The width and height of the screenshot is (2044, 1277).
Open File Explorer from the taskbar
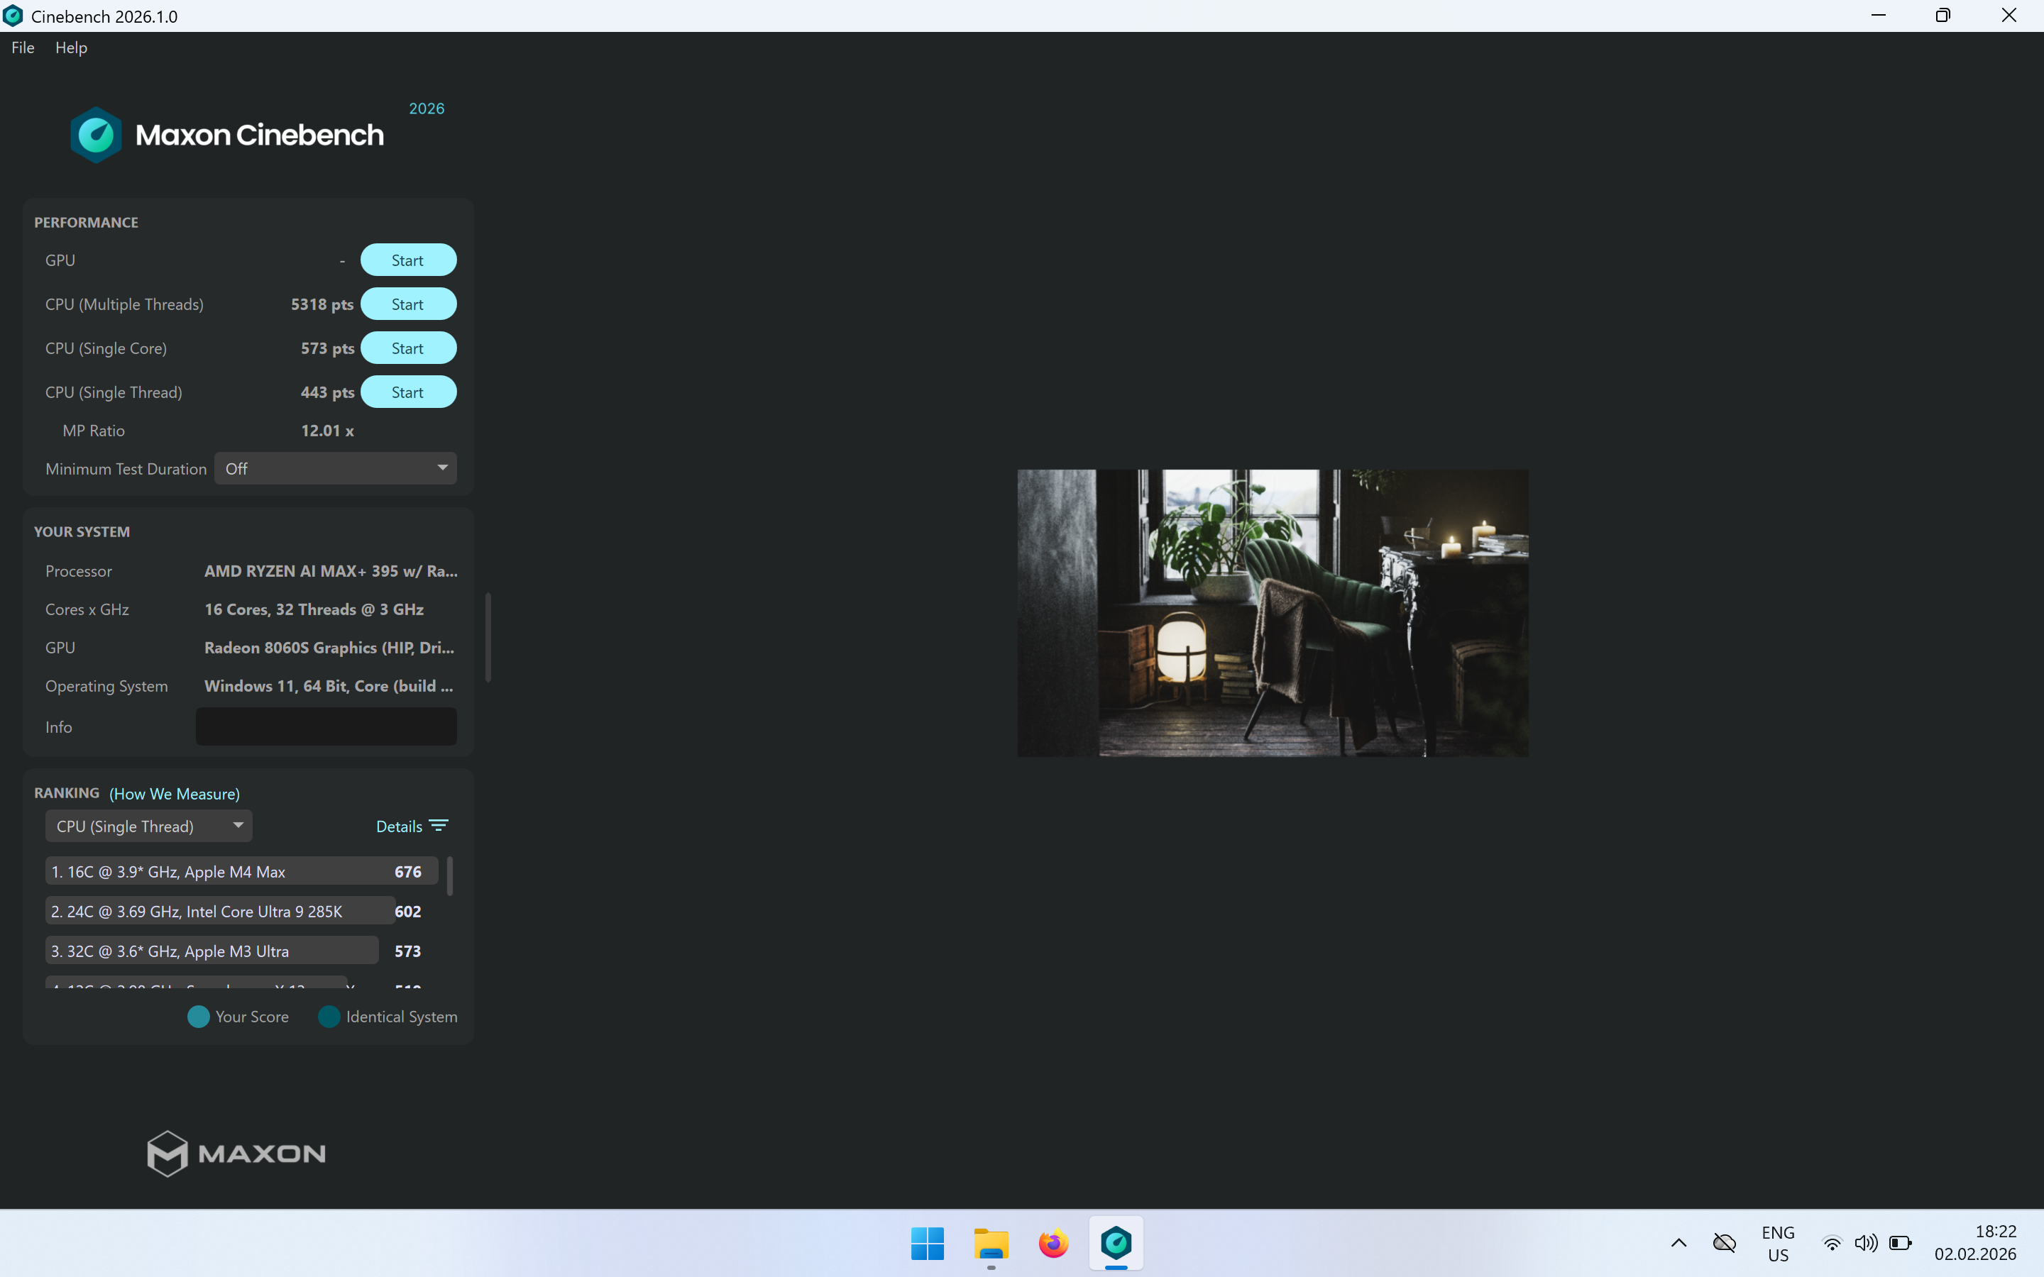click(x=990, y=1243)
